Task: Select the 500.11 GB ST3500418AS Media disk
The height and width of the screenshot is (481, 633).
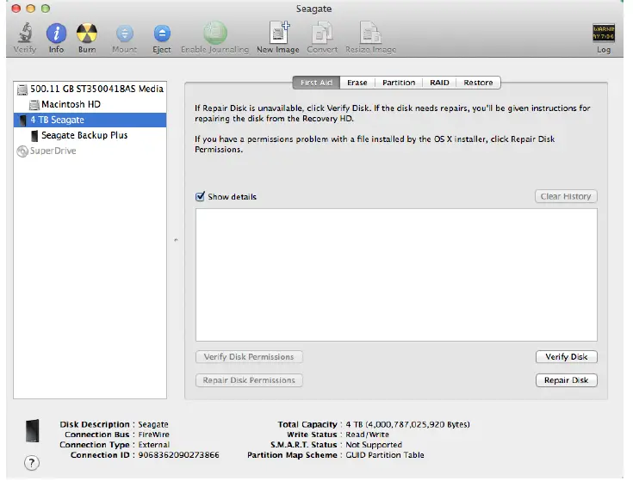Action: (90, 89)
